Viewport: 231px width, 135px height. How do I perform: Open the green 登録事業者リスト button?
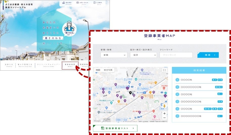pyautogui.click(x=115, y=128)
